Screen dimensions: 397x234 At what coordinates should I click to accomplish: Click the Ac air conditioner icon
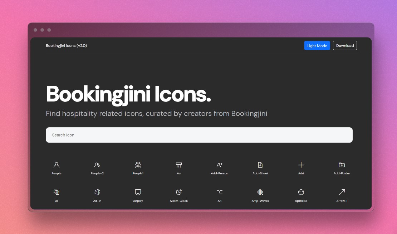click(179, 165)
